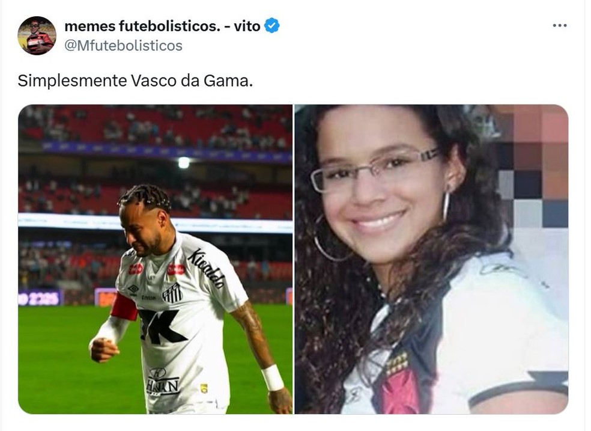
Task: View the right photo of smiling girl
Action: [432, 259]
